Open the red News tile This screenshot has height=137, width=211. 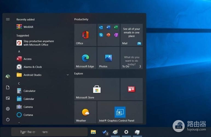pyautogui.click(x=132, y=89)
